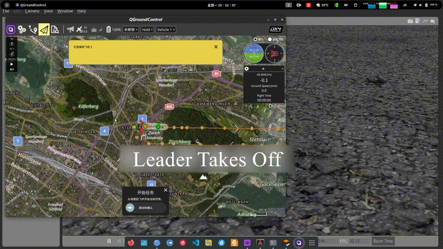Open Terminal from the dock

click(x=273, y=243)
